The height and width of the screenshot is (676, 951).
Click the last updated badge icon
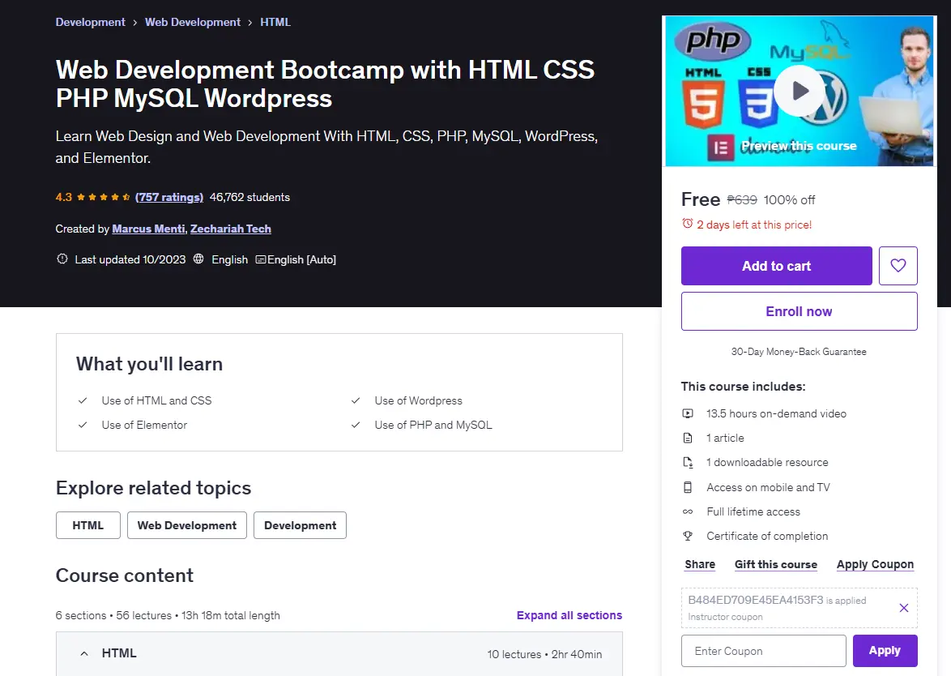point(62,259)
